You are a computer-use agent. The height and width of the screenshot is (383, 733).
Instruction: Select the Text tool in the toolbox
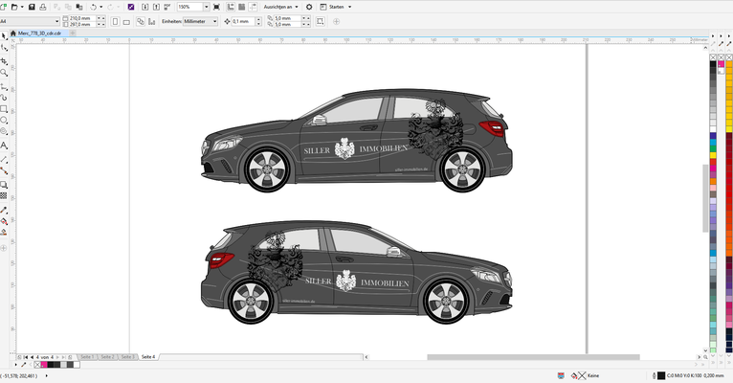[x=4, y=146]
